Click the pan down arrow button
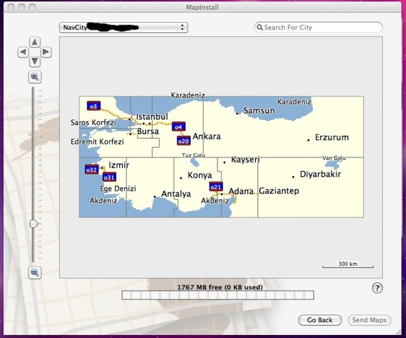 (35, 61)
